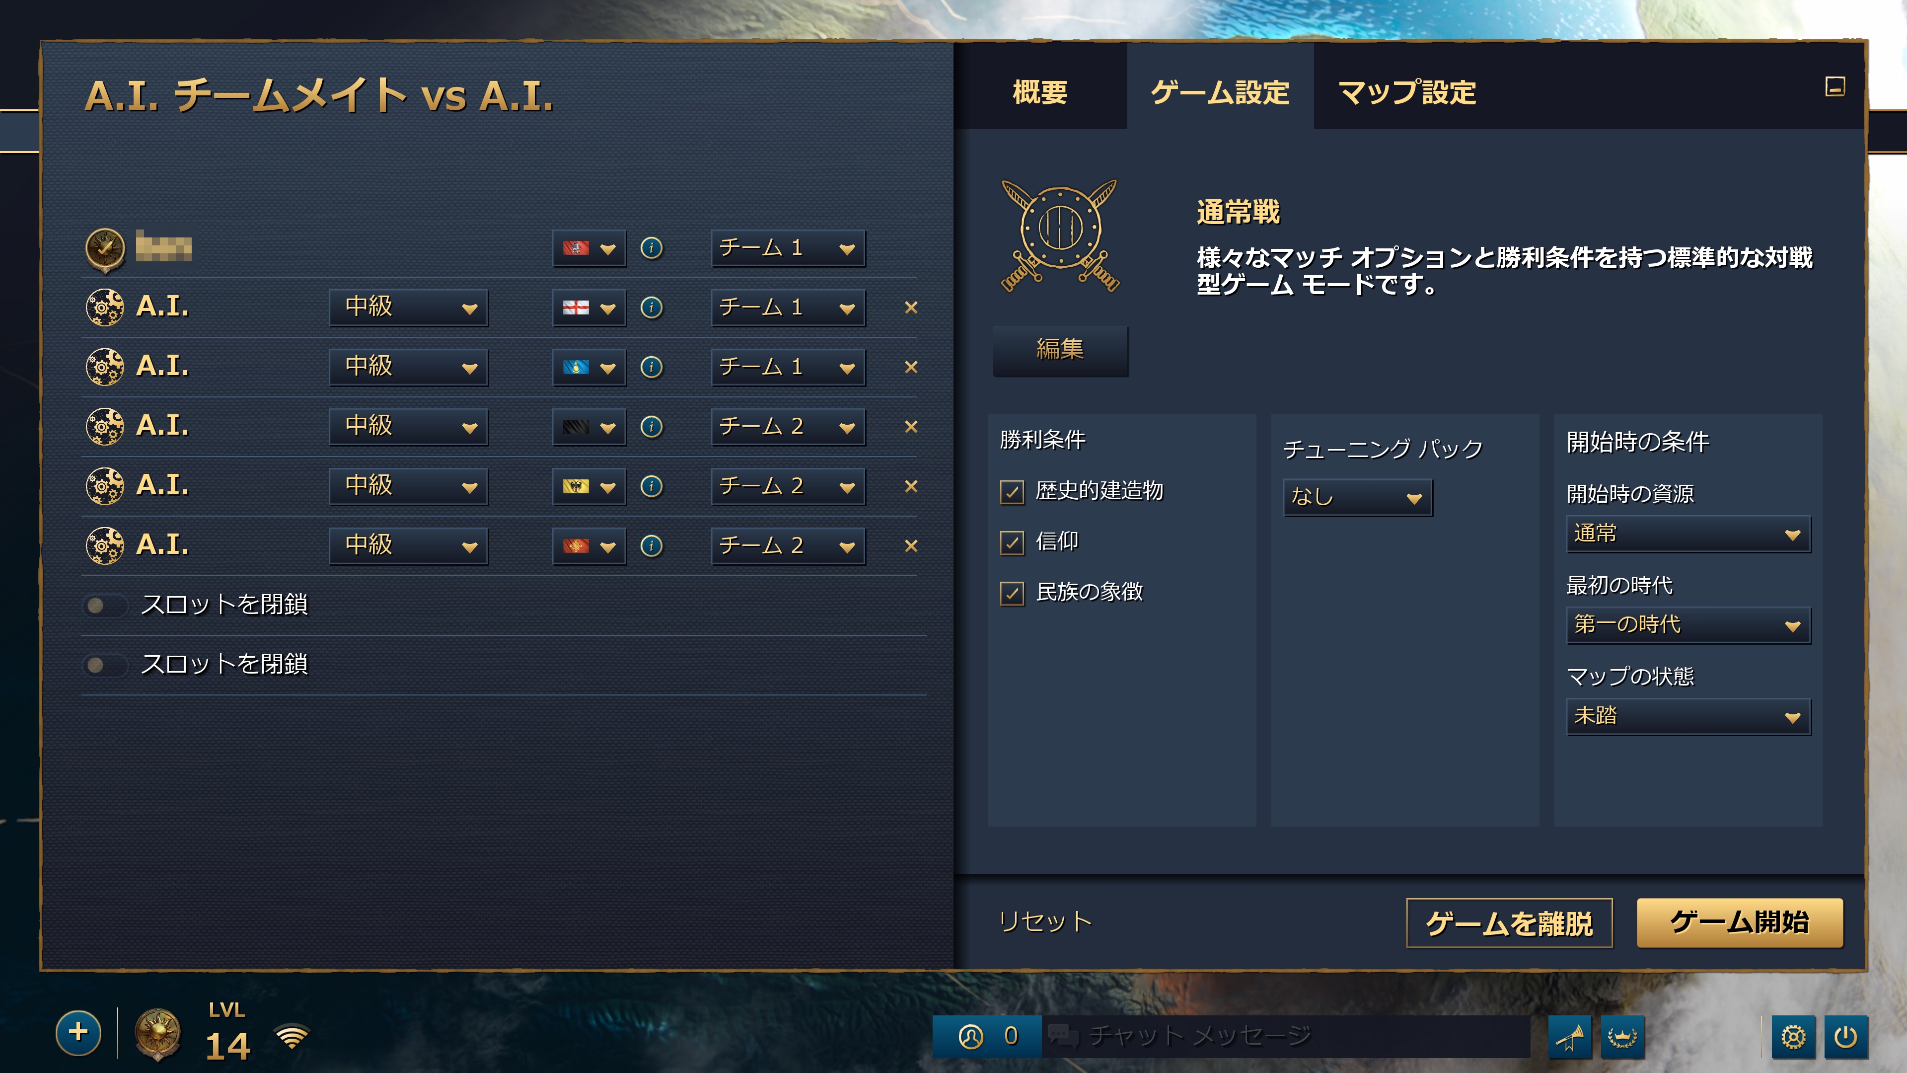This screenshot has height=1073, width=1907.
Task: Click the info icon on your own player row
Action: pyautogui.click(x=651, y=247)
